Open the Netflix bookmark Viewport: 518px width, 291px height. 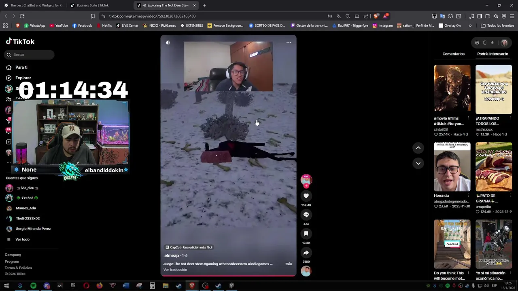click(x=104, y=25)
